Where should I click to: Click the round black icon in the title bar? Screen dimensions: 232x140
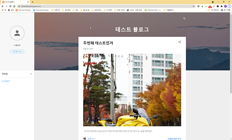(x=213, y=2)
